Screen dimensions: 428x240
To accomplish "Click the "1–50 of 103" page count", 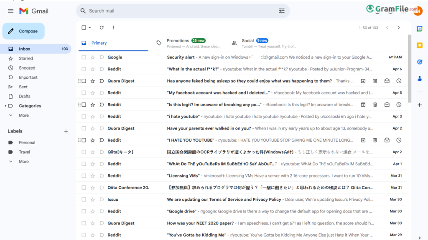I will pyautogui.click(x=368, y=28).
